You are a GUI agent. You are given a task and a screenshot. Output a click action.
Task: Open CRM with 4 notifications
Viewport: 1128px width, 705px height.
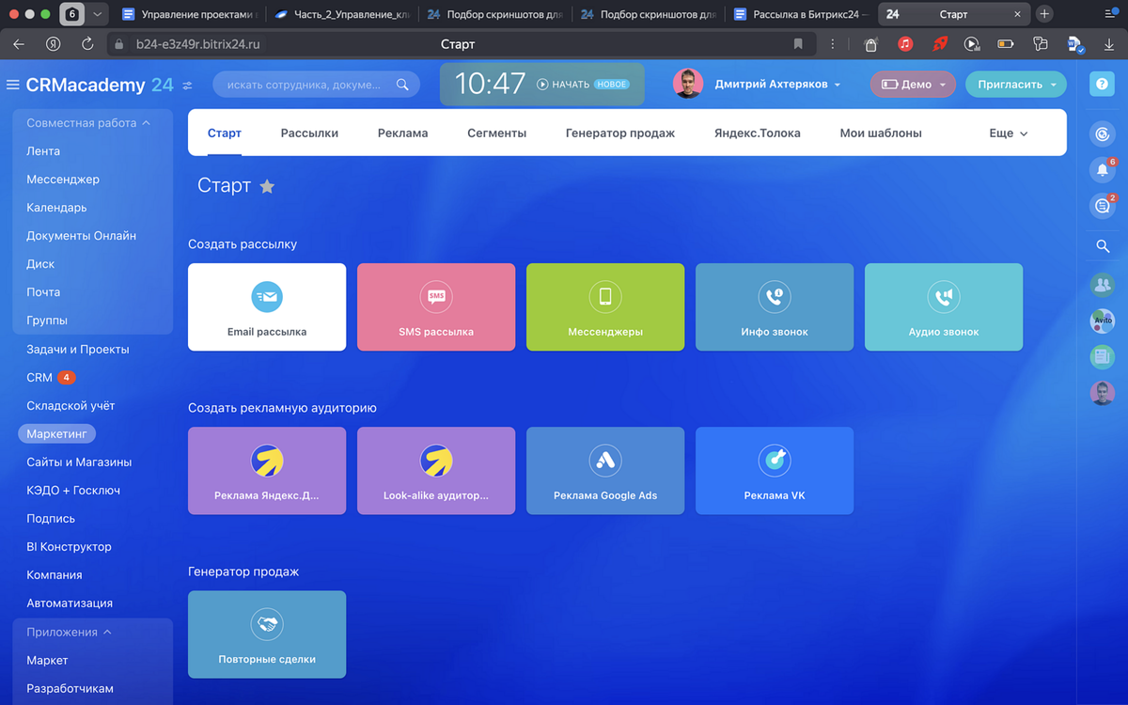point(50,377)
